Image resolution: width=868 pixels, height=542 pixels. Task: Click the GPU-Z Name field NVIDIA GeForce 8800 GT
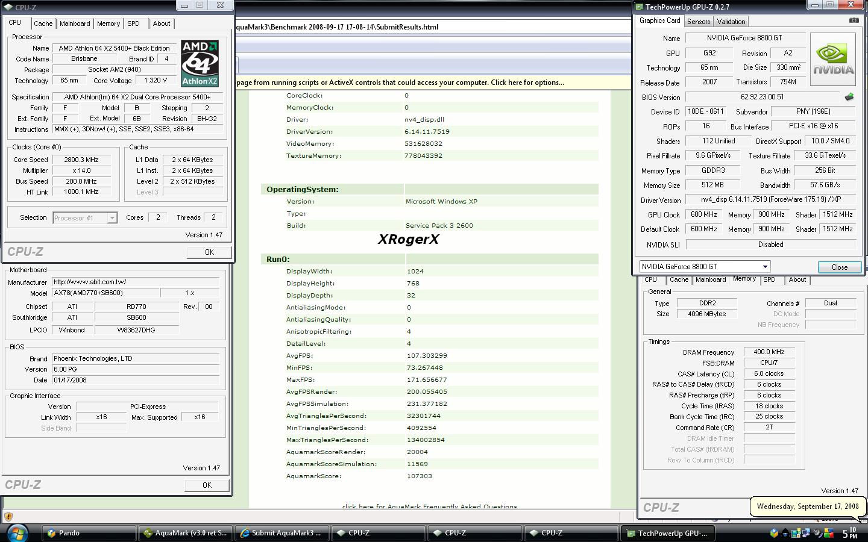[746, 38]
